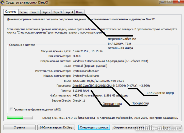The width and height of the screenshot is (184, 133).
Task: Select the Звук 3 tab
Action: pyautogui.click(x=57, y=12)
